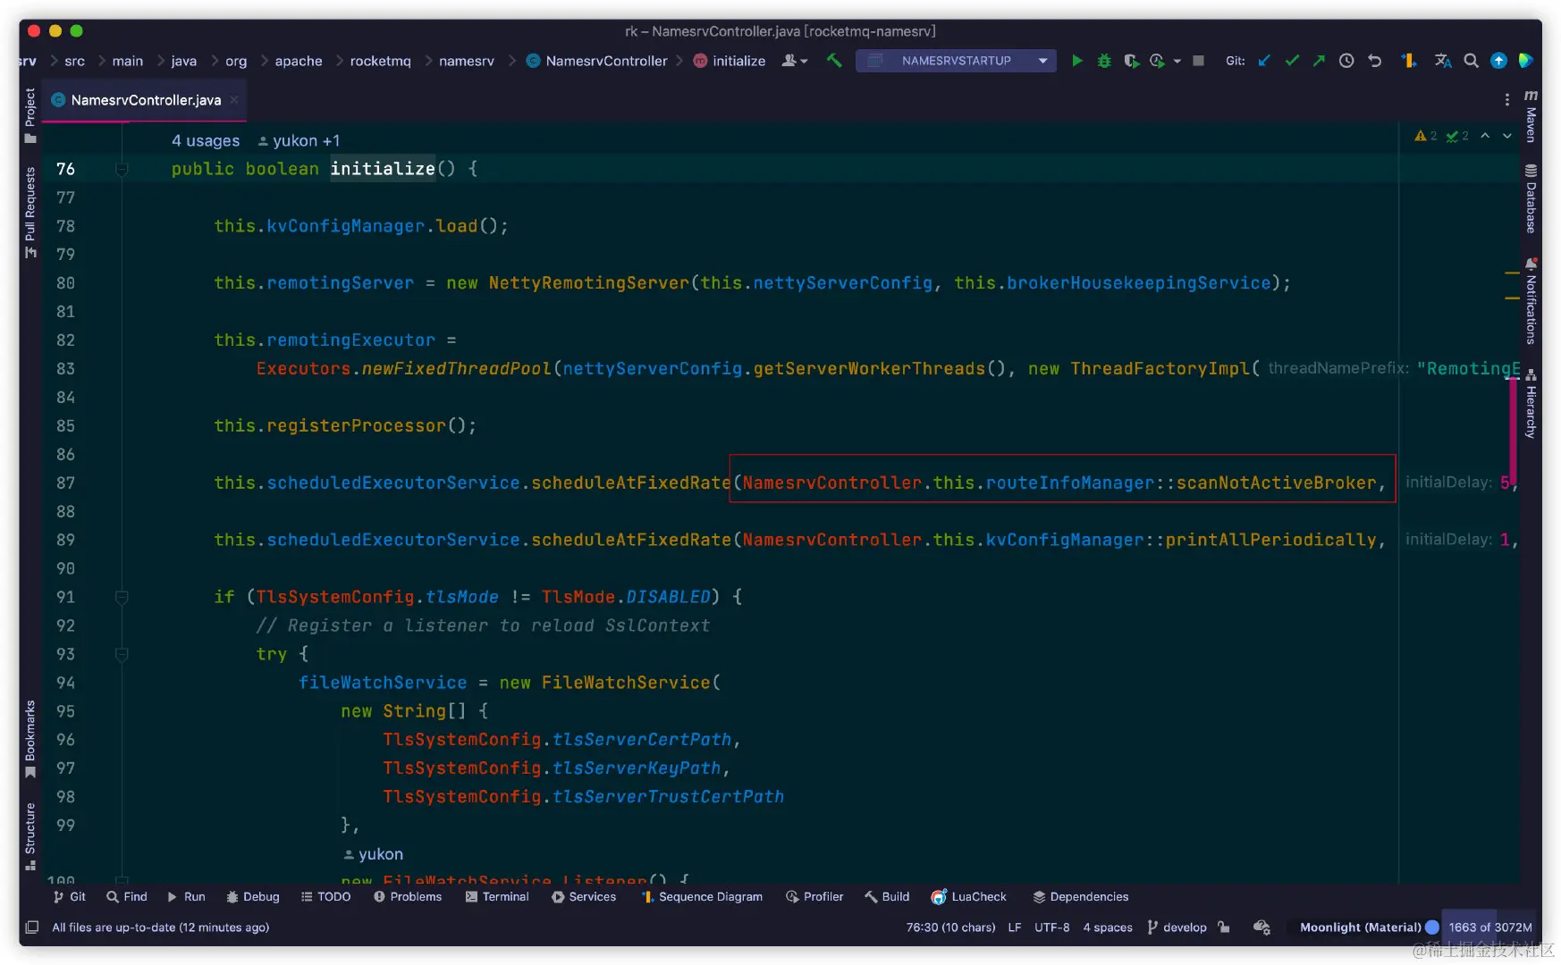Git update project blue arrow
The width and height of the screenshot is (1561, 965).
[x=1264, y=61]
